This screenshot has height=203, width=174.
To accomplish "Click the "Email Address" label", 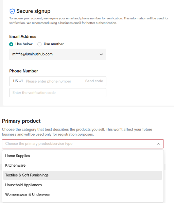I will point(23,36).
